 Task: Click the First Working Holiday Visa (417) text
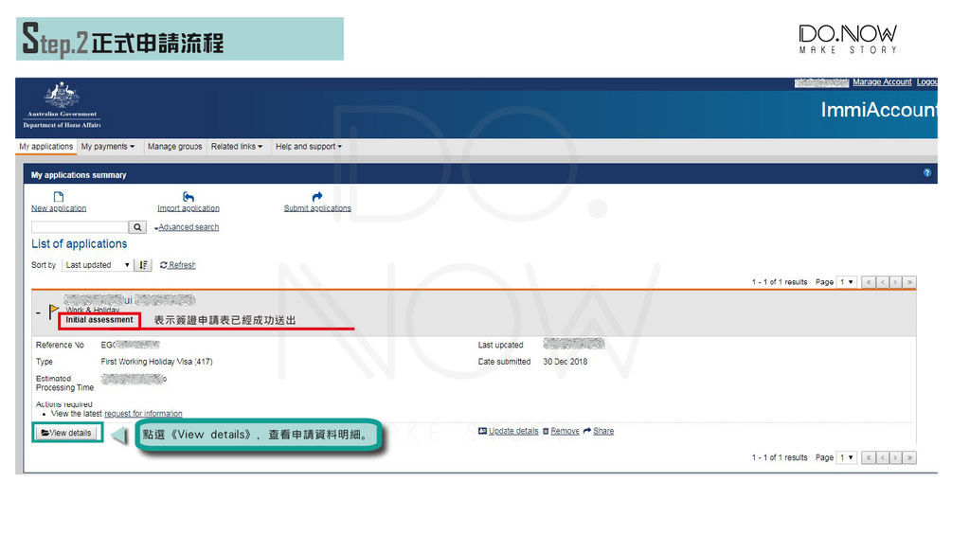(x=156, y=362)
